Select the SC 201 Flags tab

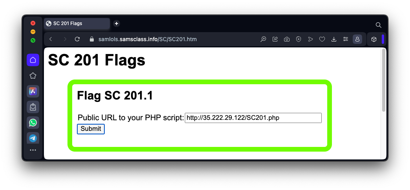pos(77,24)
